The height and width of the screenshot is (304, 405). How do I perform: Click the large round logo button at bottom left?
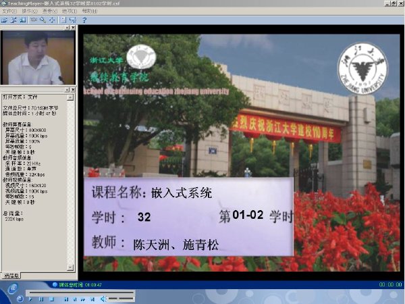[x=12, y=288]
